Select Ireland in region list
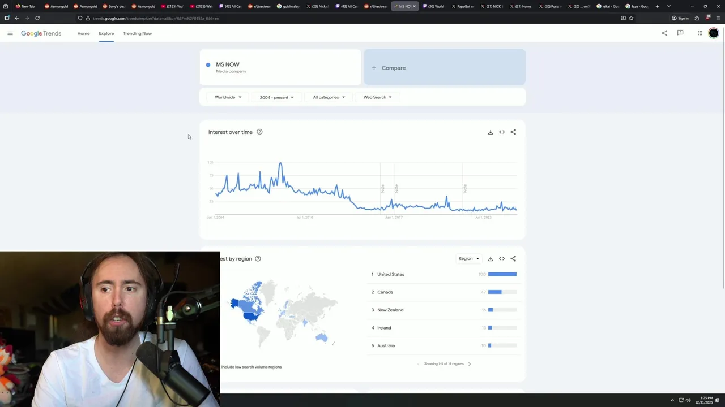 pos(384,328)
